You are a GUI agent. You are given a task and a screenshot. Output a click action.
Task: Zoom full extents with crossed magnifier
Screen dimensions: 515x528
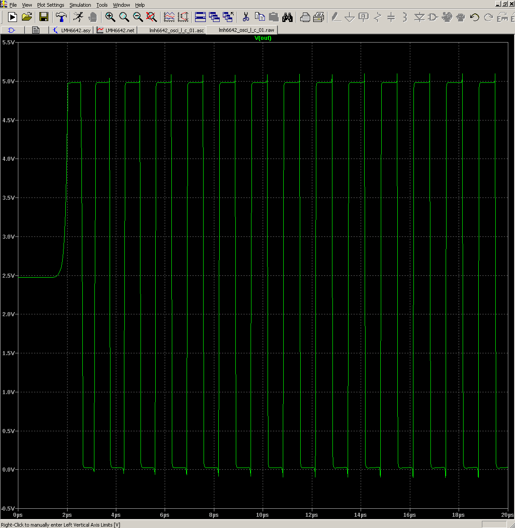click(x=152, y=17)
